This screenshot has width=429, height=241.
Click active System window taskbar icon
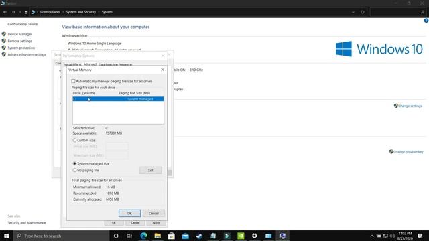282,236
